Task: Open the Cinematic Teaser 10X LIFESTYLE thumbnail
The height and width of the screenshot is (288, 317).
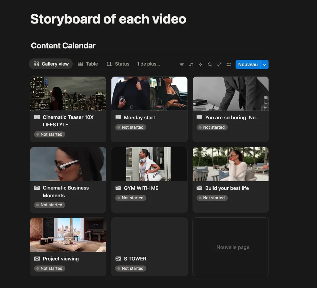Action: pos(68,93)
